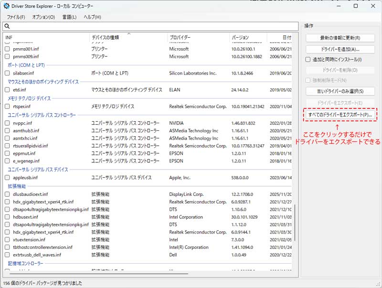Click the Apple, Inc. provider cell
Image resolution: width=382 pixels, height=288 pixels.
coord(180,178)
